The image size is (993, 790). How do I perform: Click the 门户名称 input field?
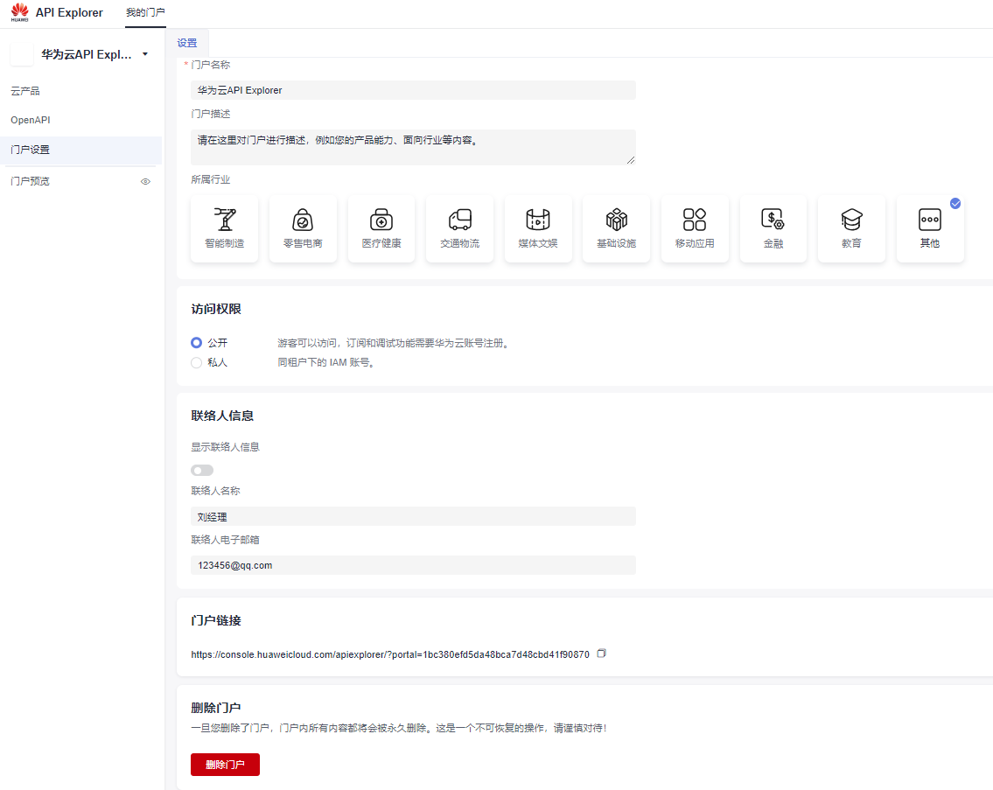pyautogui.click(x=413, y=90)
